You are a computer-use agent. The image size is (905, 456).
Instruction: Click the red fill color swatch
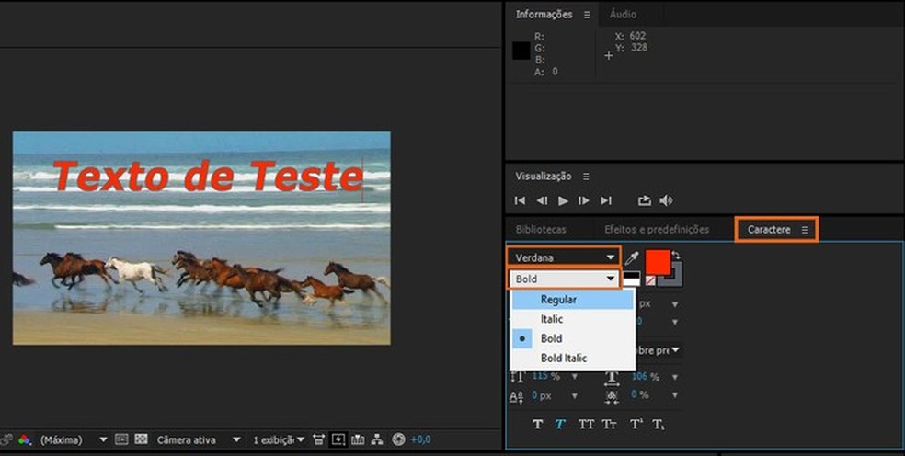(657, 262)
